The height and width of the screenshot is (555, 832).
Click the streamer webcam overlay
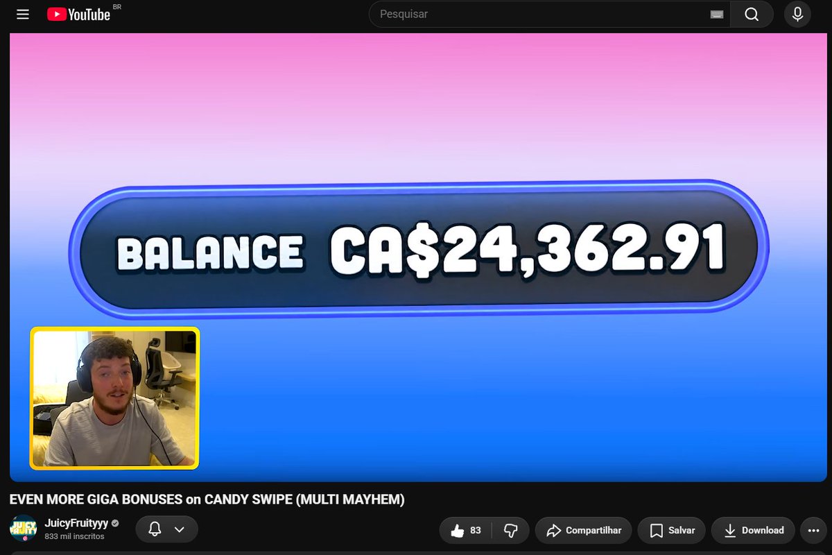tap(114, 398)
